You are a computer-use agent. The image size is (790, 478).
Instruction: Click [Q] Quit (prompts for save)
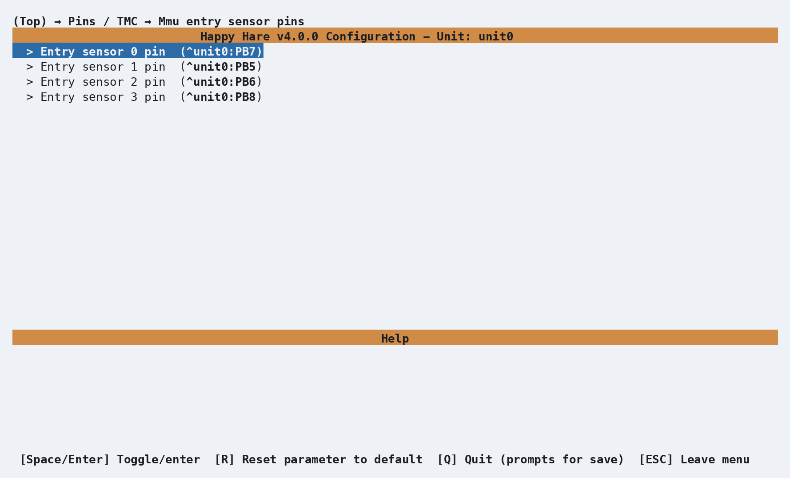pos(531,459)
